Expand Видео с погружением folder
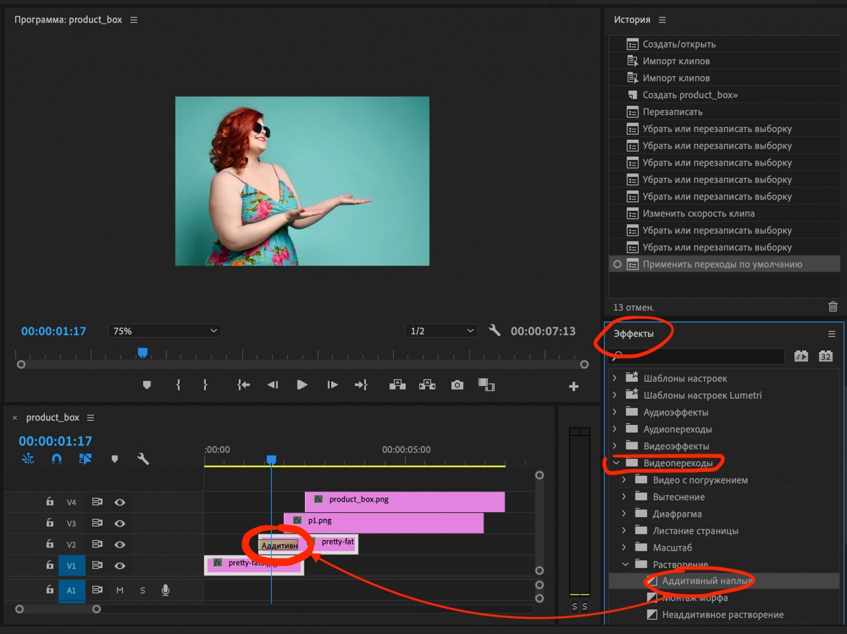 [x=624, y=480]
